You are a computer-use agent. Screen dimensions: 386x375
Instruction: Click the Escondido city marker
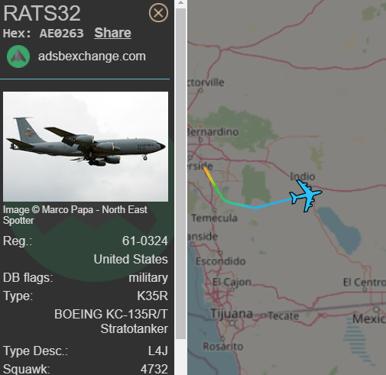[221, 253]
